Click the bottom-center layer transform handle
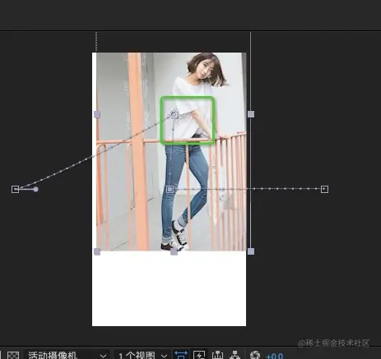 coord(174,251)
